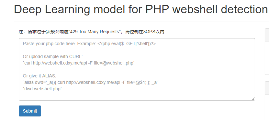Click the empty bottom area of the textarea
This screenshot has height=120, width=269.
pos(137,96)
